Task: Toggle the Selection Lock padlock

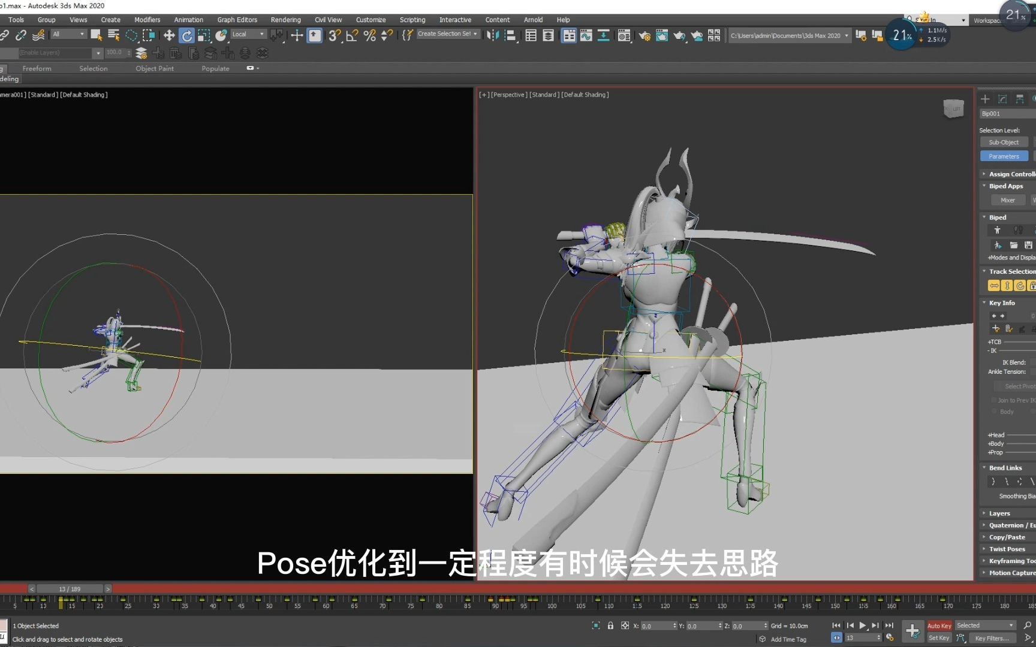Action: point(610,625)
